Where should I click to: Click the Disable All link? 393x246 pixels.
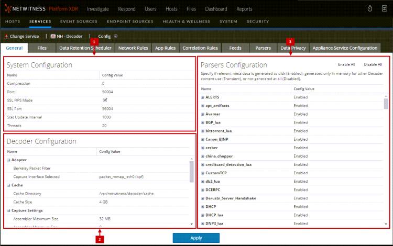tap(373, 64)
